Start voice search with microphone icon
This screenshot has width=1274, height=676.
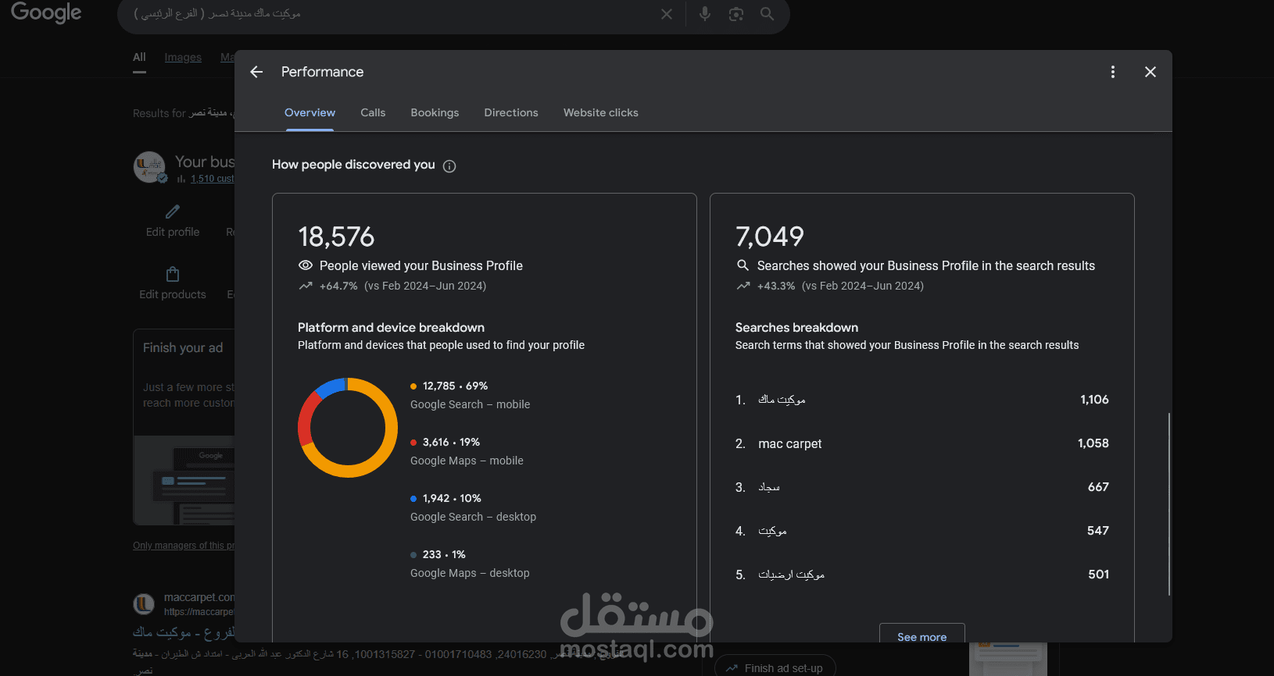click(x=705, y=14)
